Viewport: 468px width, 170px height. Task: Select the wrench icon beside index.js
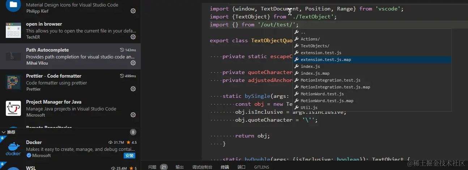pyautogui.click(x=297, y=66)
